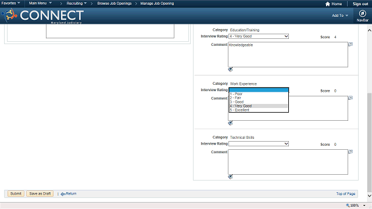Click spell check icon under Work Experience comment
This screenshot has height=209, width=372.
[x=230, y=123]
